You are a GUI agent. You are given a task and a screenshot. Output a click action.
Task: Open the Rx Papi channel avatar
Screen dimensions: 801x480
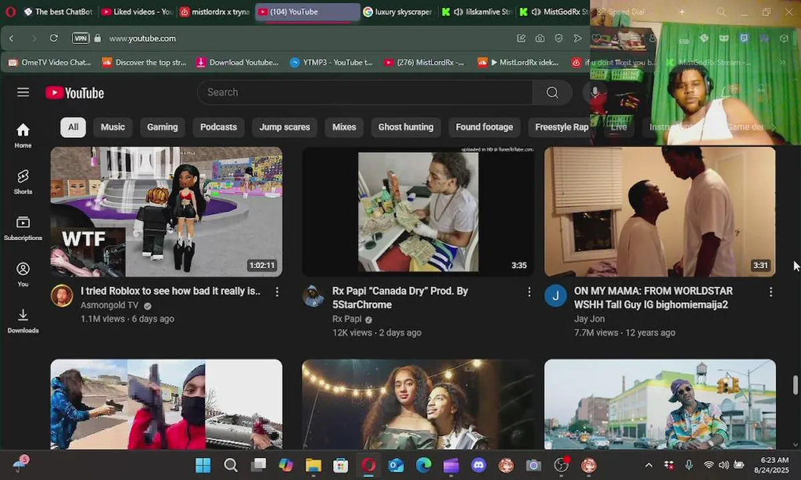coord(314,295)
